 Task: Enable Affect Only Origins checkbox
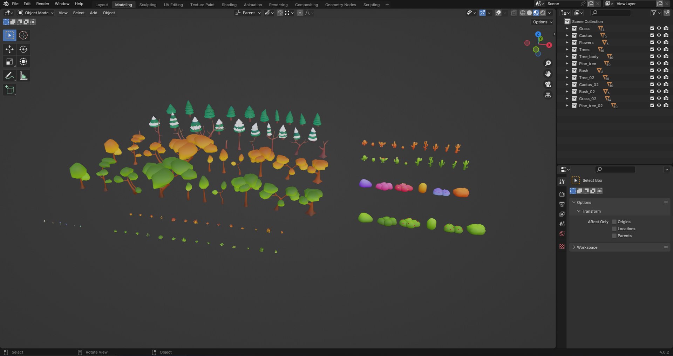[x=614, y=222]
